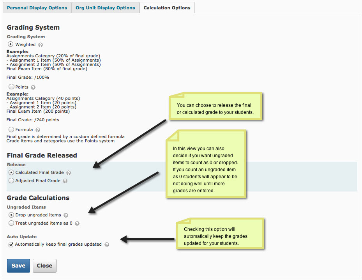Switch to the Personal Display Options tab

37,7
